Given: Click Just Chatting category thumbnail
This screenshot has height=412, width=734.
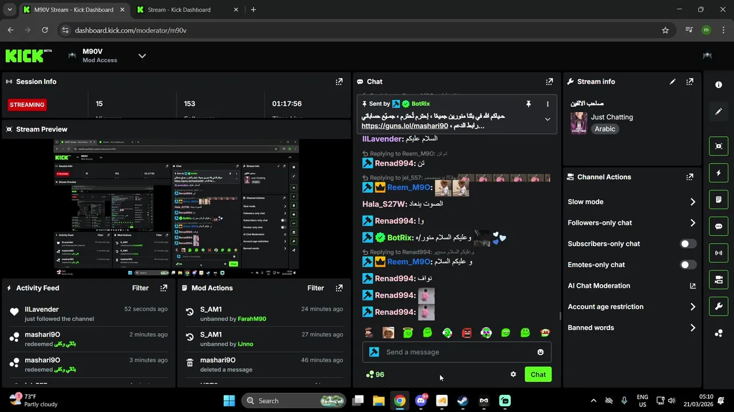Looking at the screenshot, I should 579,123.
